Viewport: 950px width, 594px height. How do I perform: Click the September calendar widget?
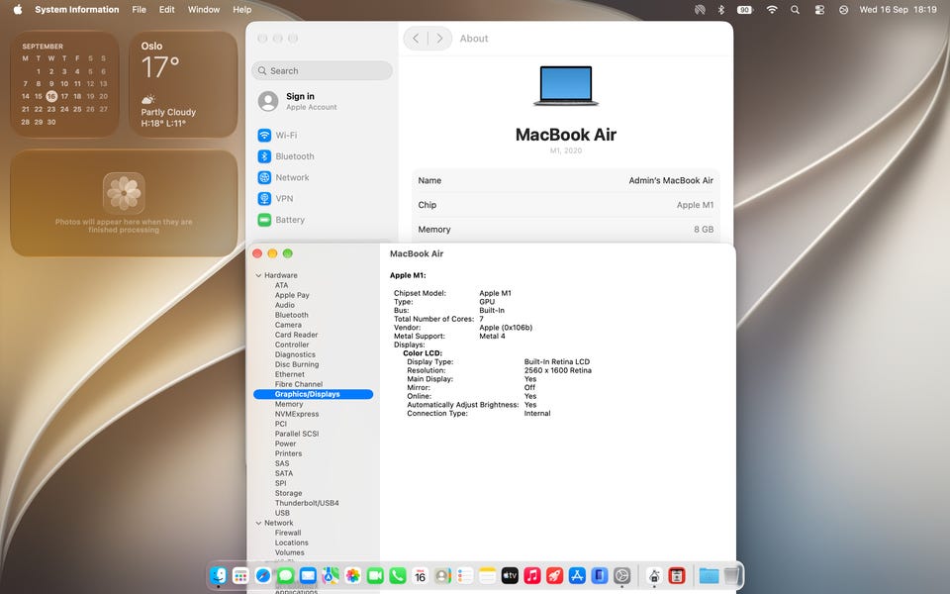pos(64,84)
